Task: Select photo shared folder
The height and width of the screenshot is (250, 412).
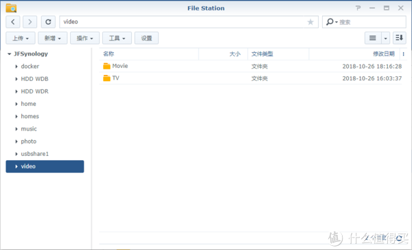Action: (x=29, y=141)
